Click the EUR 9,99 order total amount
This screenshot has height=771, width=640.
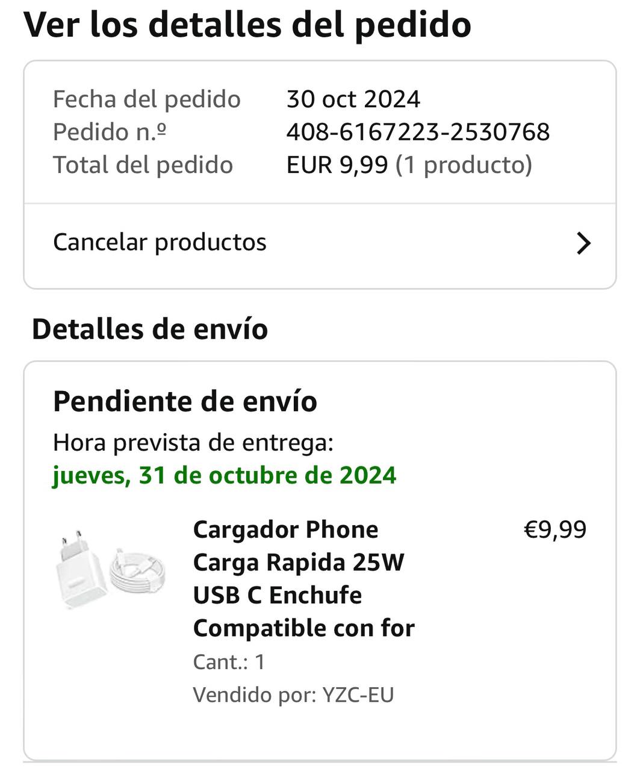point(337,164)
